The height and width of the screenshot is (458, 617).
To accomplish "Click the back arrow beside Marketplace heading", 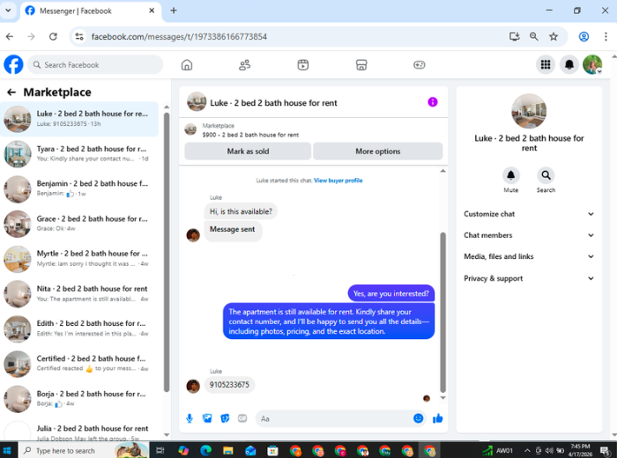I will [x=11, y=92].
